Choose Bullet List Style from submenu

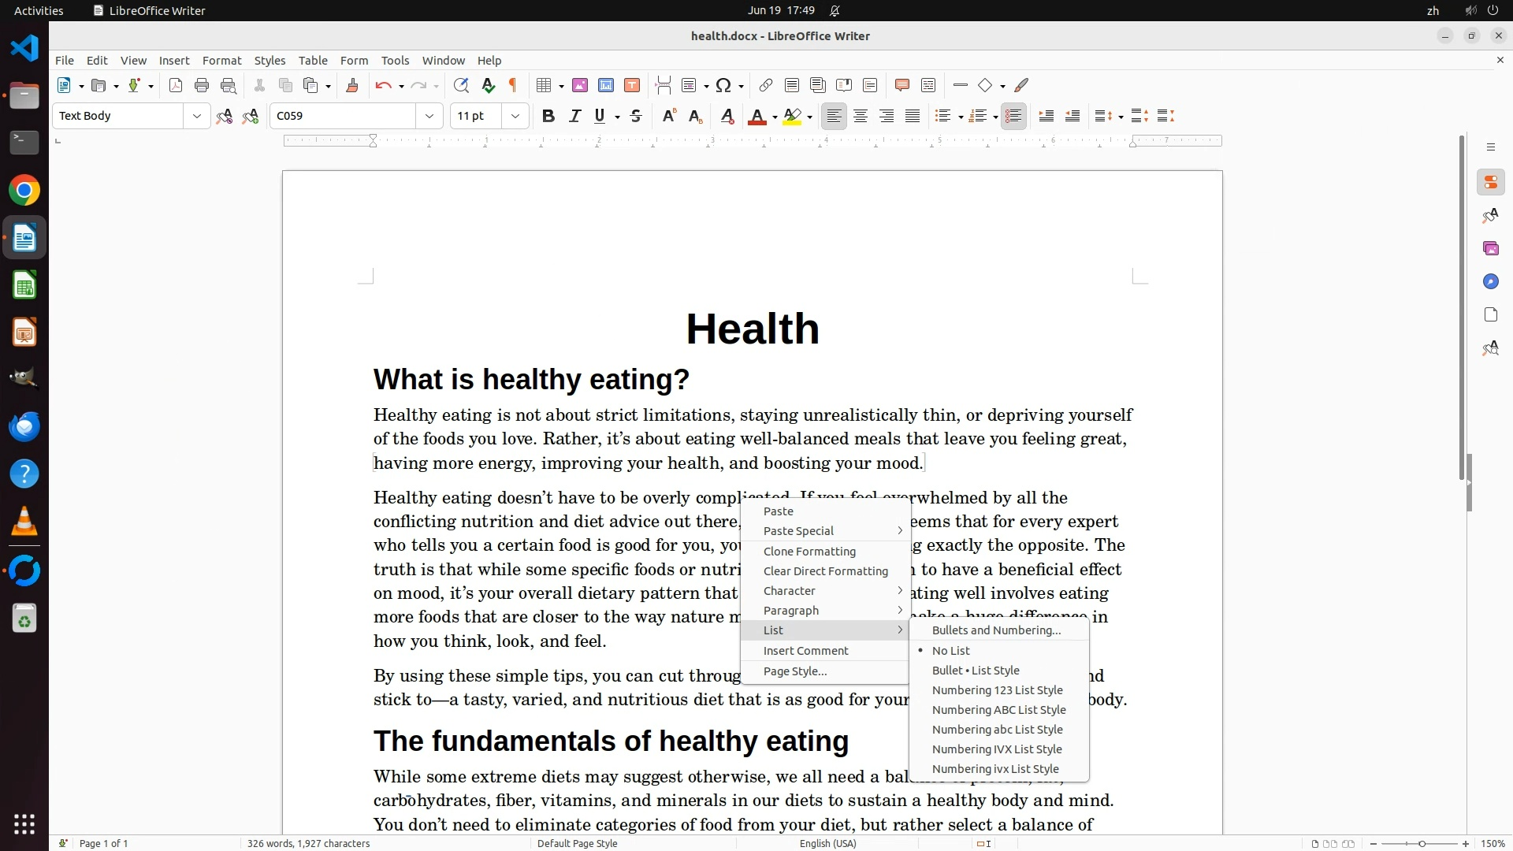tap(976, 671)
